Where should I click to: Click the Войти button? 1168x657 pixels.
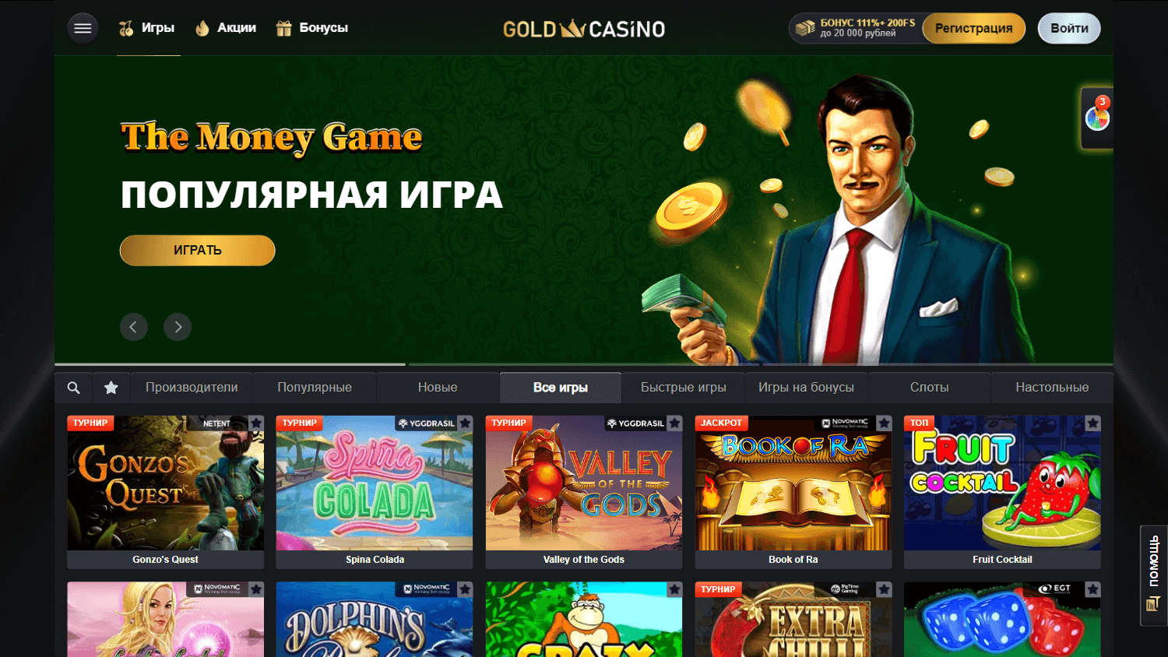[1069, 29]
